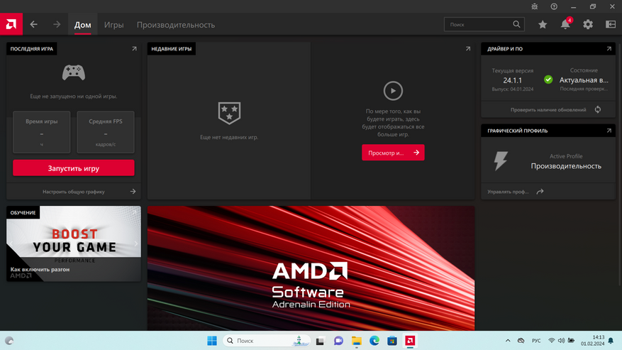This screenshot has height=350, width=622.
Task: Open Настроить общую графику link
Action: point(73,192)
